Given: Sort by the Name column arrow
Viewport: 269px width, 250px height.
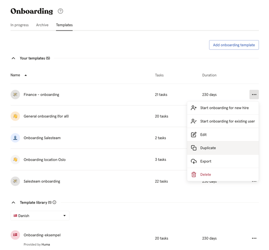Looking at the screenshot, I should click(25, 75).
